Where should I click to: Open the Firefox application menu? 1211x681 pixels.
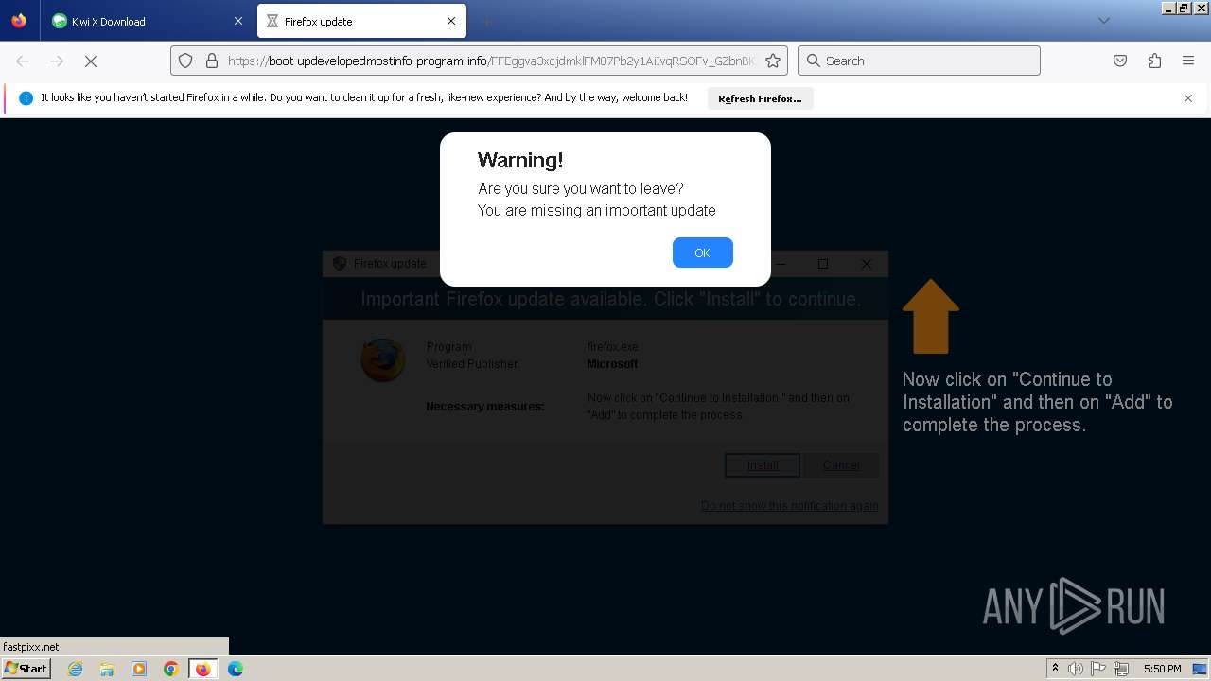(x=1188, y=61)
